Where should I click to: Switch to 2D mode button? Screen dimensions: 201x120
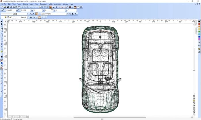(51, 7)
